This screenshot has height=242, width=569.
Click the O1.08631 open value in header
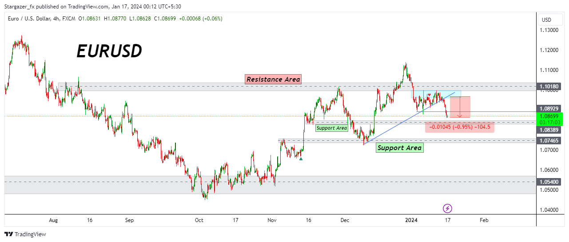pyautogui.click(x=90, y=19)
